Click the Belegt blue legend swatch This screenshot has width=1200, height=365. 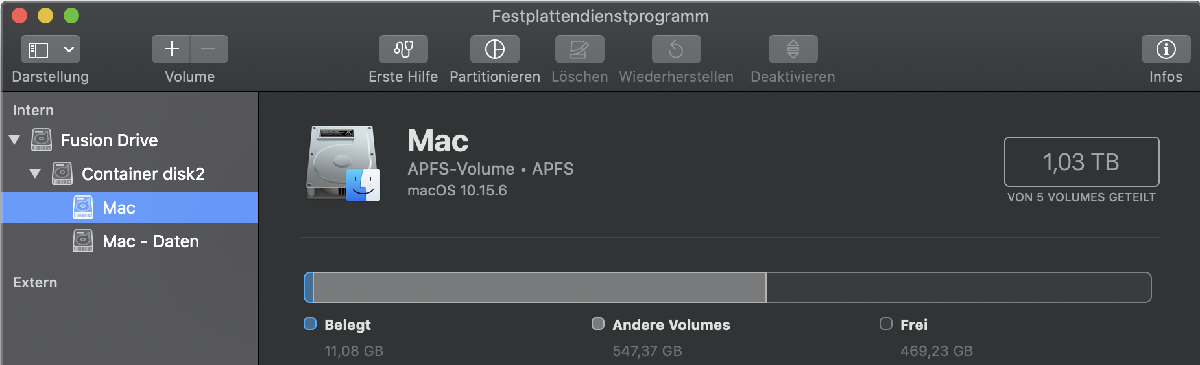(x=310, y=324)
